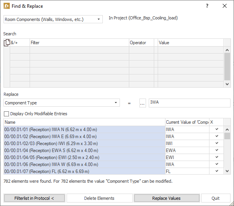Screen dimensions: 234x206
Task: Click the first empty Operator cell in Search
Action: (141, 50)
